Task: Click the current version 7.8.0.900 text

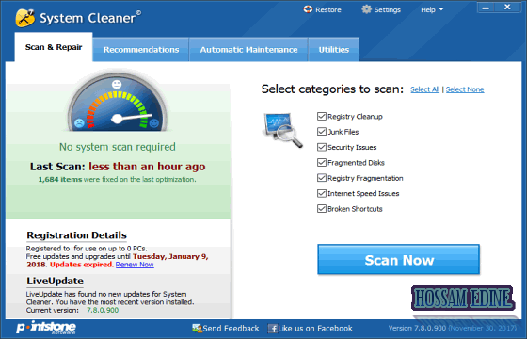Action: 103,310
